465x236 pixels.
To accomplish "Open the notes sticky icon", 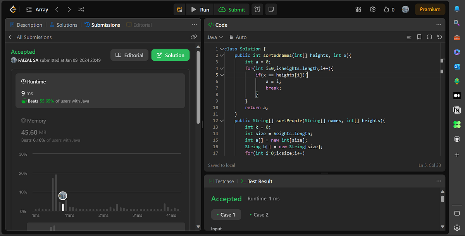I will 272,9.
